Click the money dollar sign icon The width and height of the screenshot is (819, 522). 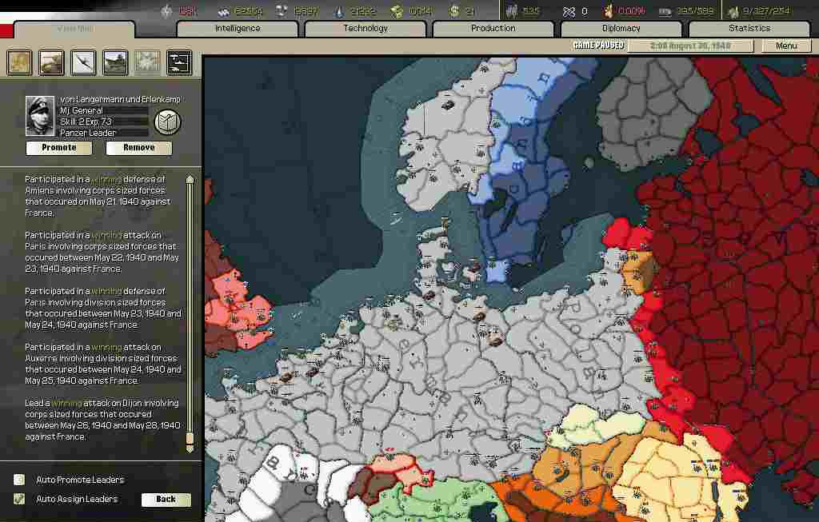tap(454, 10)
